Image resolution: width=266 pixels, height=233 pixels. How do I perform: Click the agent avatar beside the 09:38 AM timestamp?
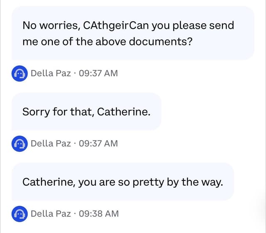[20, 214]
